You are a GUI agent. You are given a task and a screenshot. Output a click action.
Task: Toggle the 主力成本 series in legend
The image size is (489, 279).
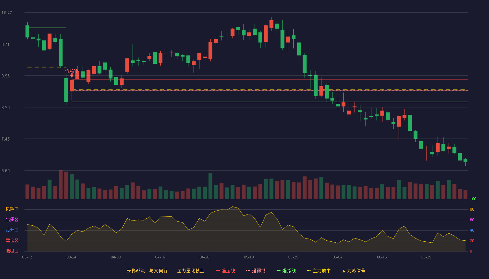319,271
